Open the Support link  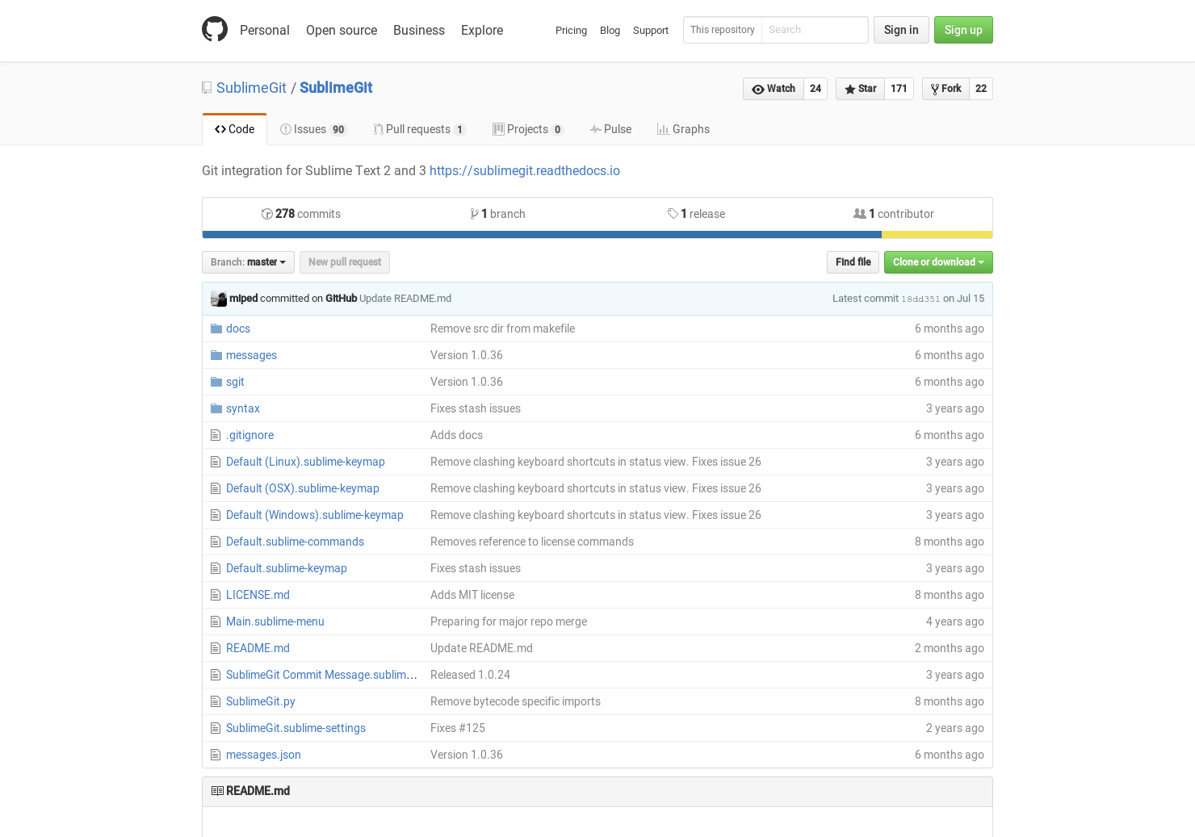pyautogui.click(x=651, y=30)
